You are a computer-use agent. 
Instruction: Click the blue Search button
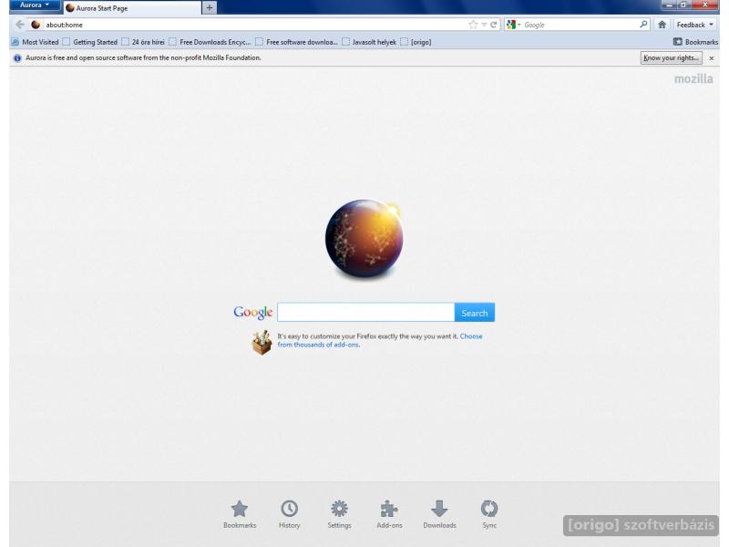475,313
